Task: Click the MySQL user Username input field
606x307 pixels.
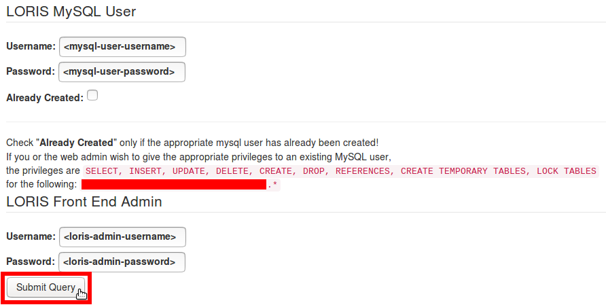Action: 122,47
